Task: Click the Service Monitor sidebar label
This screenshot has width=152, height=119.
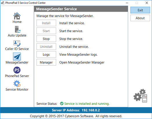Action: 17,89
